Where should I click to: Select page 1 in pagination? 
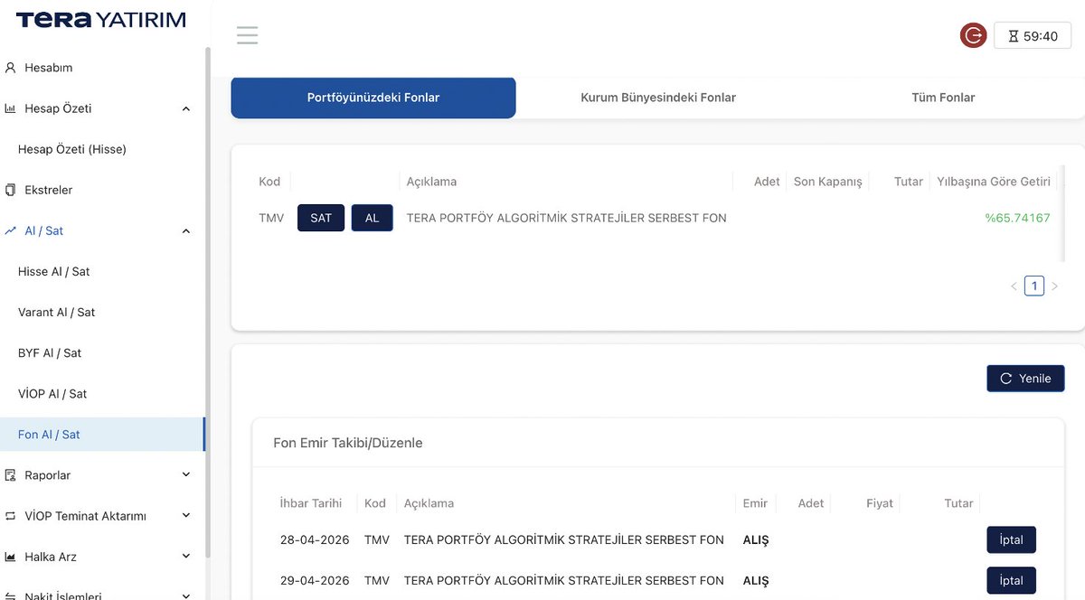click(x=1034, y=286)
